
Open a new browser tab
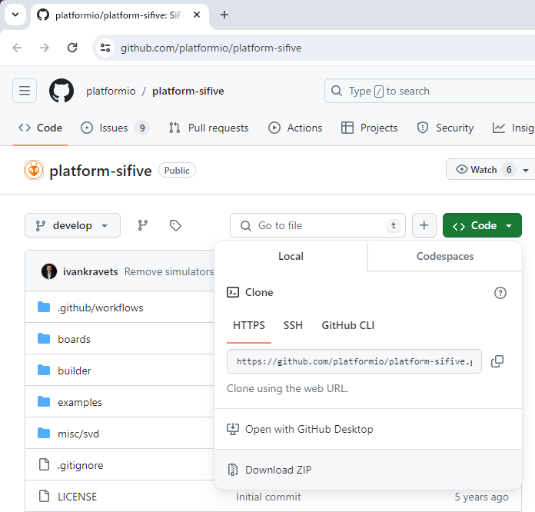pyautogui.click(x=224, y=15)
